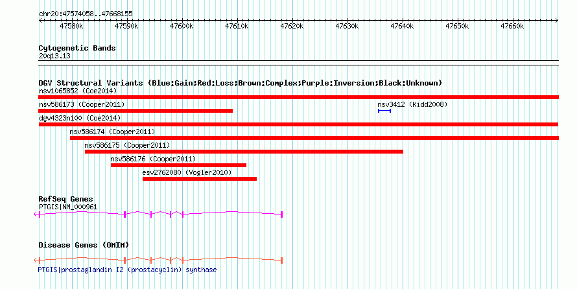Open the nsv3412 (Kidd2008) label
The image size is (577, 289).
[x=412, y=104]
